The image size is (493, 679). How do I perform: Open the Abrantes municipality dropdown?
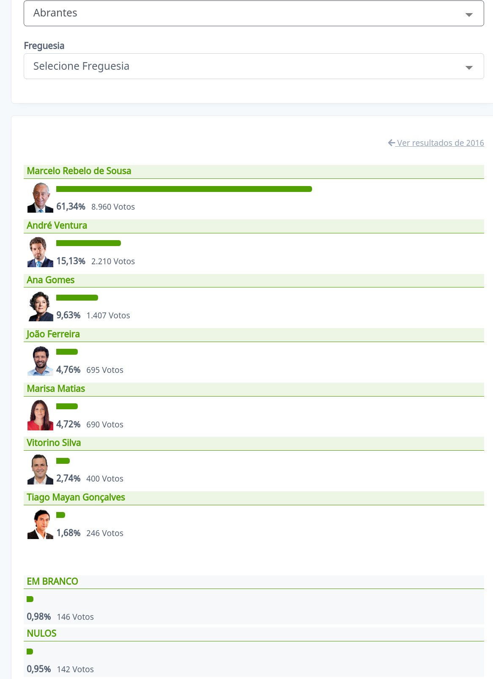point(254,13)
